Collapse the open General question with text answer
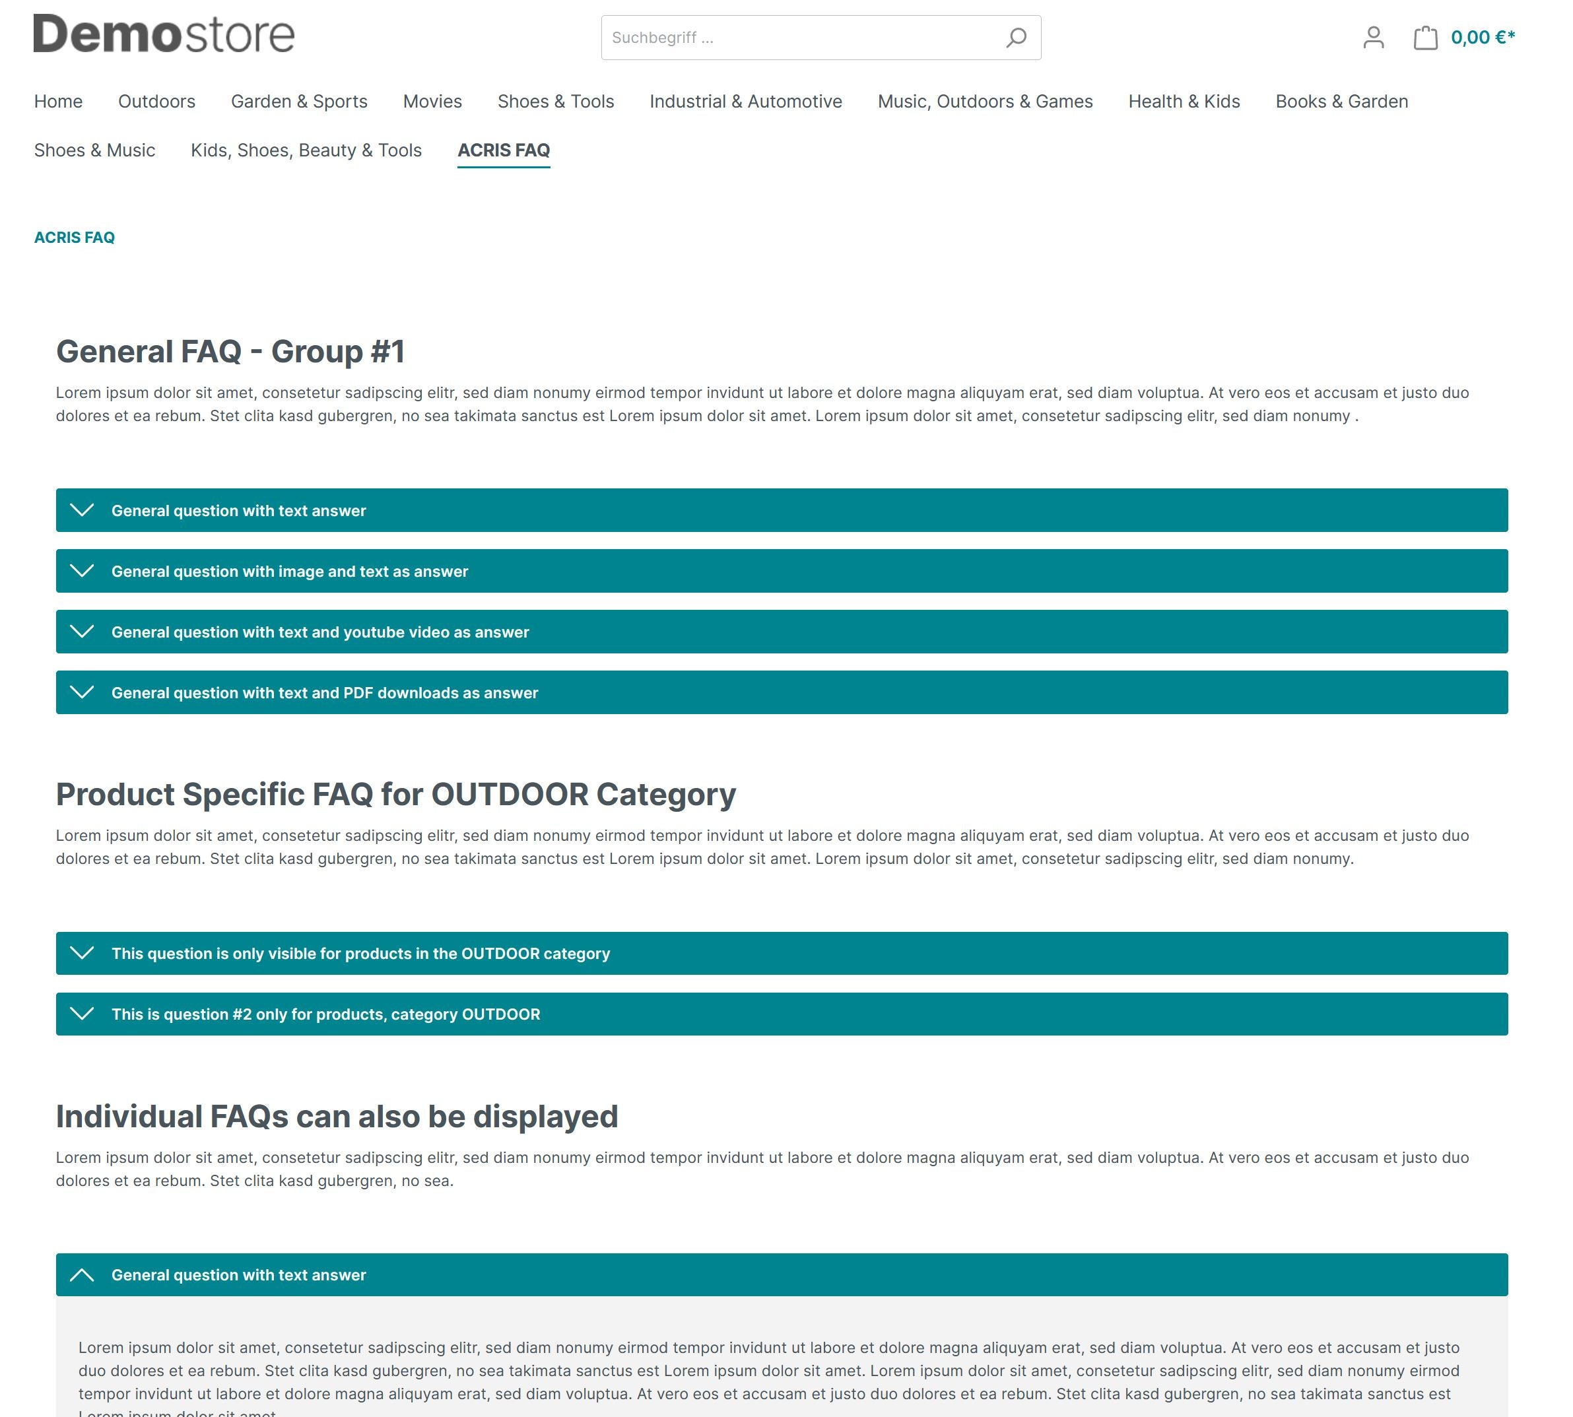The width and height of the screenshot is (1573, 1417). coord(782,1274)
